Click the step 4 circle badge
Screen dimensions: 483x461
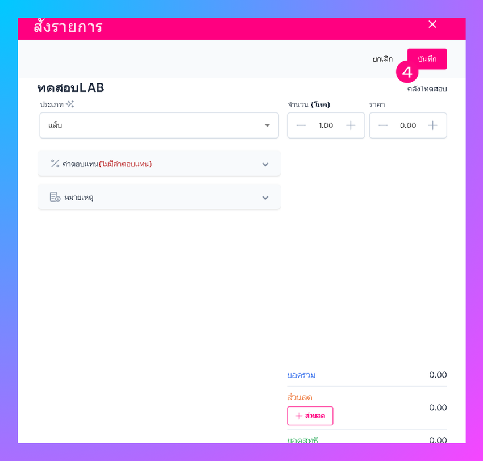(x=407, y=72)
